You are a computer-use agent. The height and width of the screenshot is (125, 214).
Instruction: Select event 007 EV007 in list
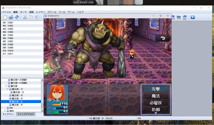coord(22,41)
